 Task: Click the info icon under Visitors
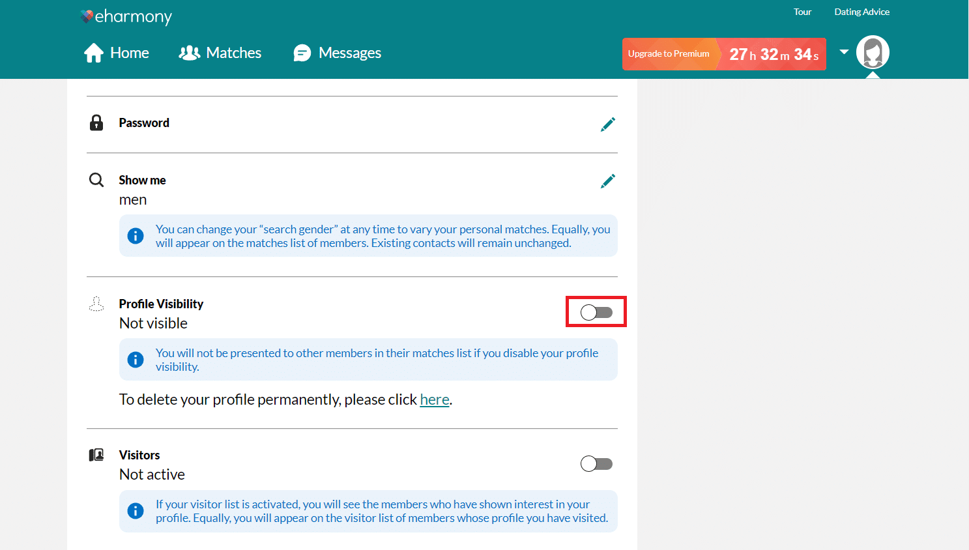136,511
